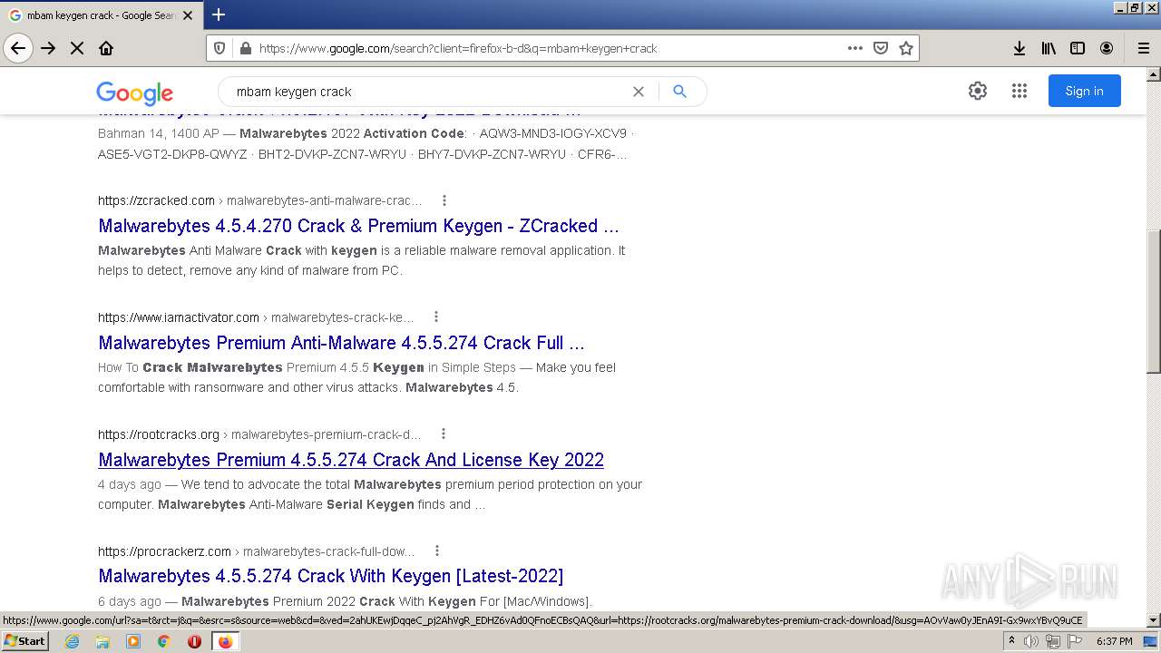The image size is (1161, 653).
Task: Open the volume control in tray
Action: (1031, 641)
